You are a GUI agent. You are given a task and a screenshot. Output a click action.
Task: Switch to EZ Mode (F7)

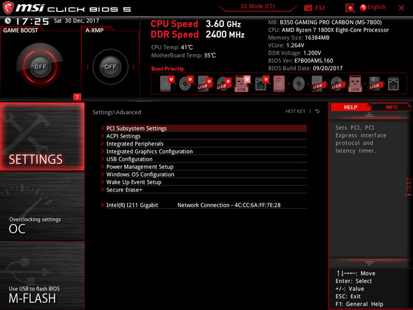pyautogui.click(x=258, y=6)
